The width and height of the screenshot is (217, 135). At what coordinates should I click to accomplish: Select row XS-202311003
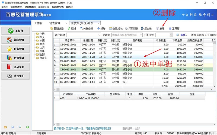133,82
